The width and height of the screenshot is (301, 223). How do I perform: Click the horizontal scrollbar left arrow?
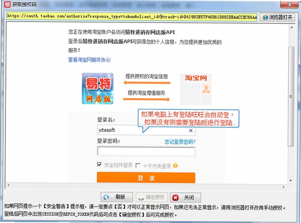tap(8, 185)
